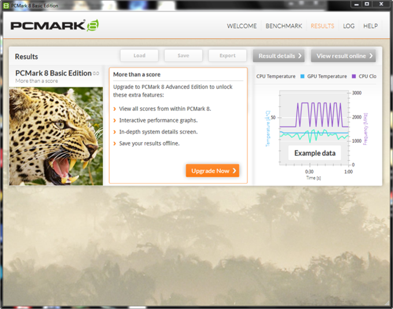
Task: Click the Save results button
Action: point(183,55)
